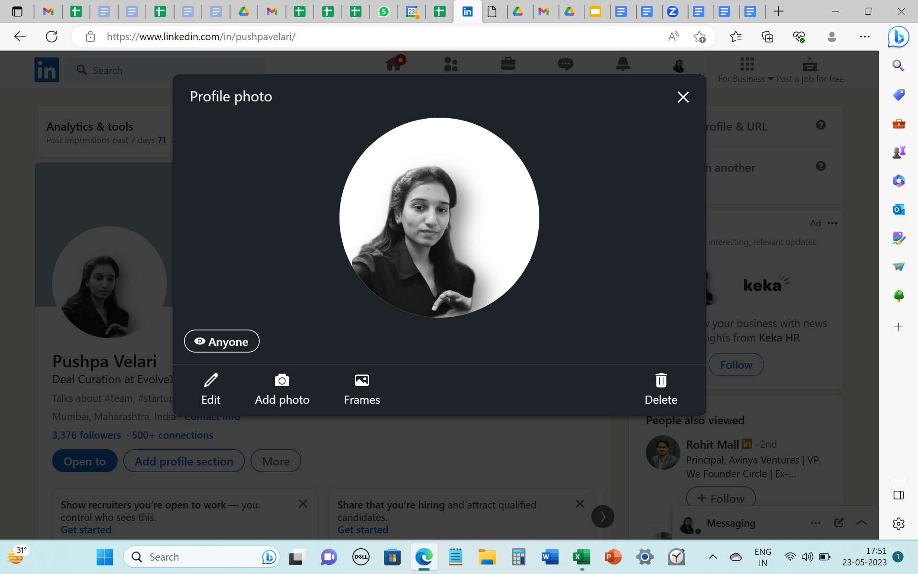Click the profile URL help icon
918x574 pixels.
[821, 125]
